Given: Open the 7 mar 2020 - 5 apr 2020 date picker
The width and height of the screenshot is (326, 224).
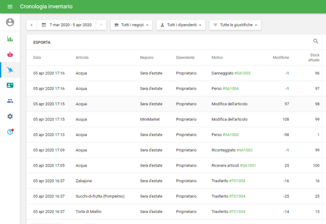Looking at the screenshot, I should tap(67, 25).
